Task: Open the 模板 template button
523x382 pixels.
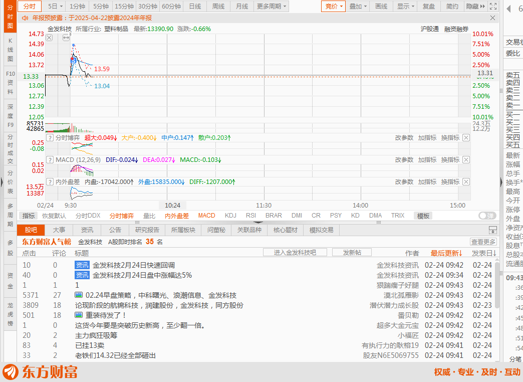Action: [x=423, y=216]
